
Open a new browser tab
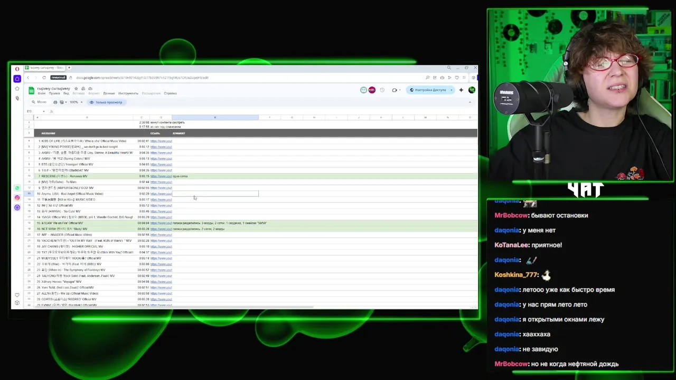(68, 68)
